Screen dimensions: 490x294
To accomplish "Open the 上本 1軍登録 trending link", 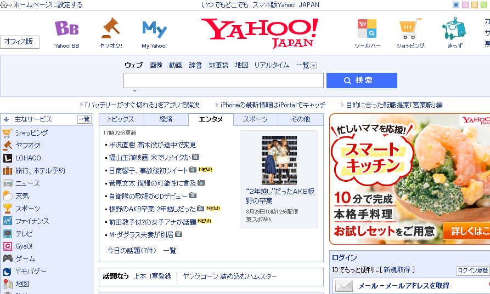I will [x=153, y=276].
